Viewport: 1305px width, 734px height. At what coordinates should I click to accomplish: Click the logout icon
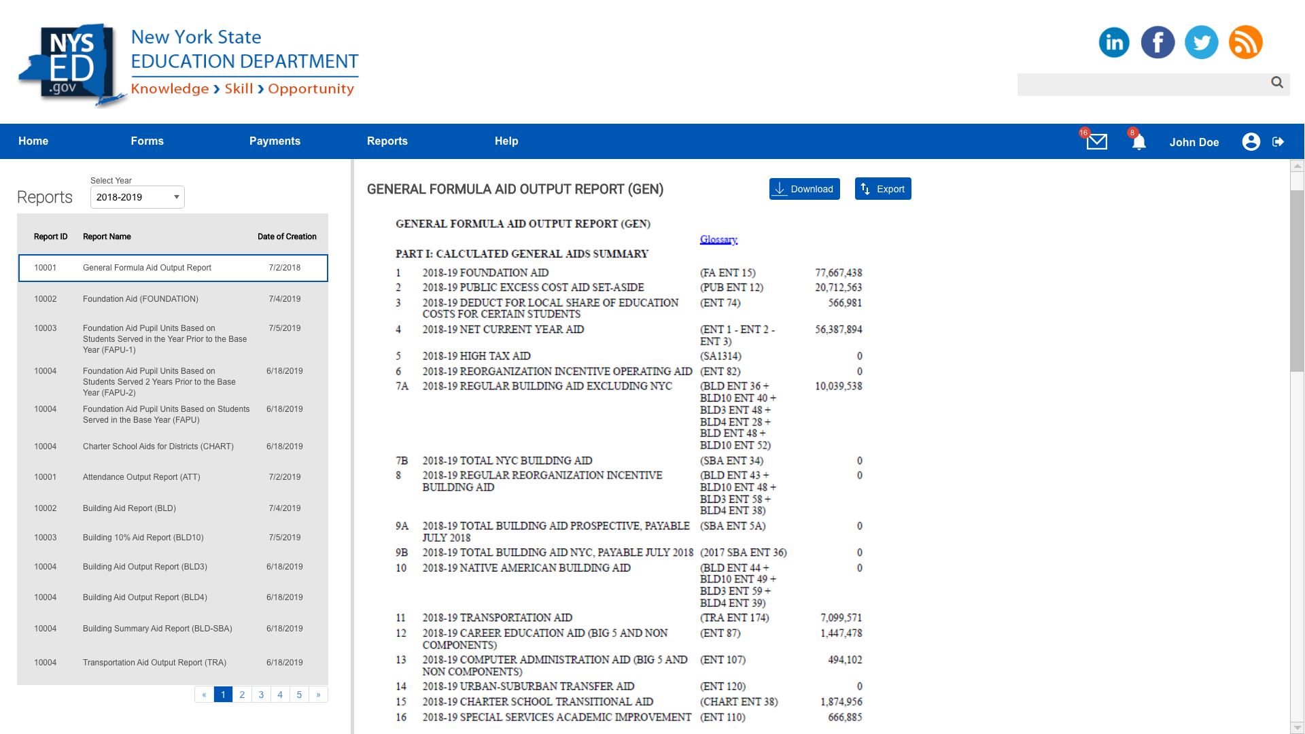pos(1278,141)
